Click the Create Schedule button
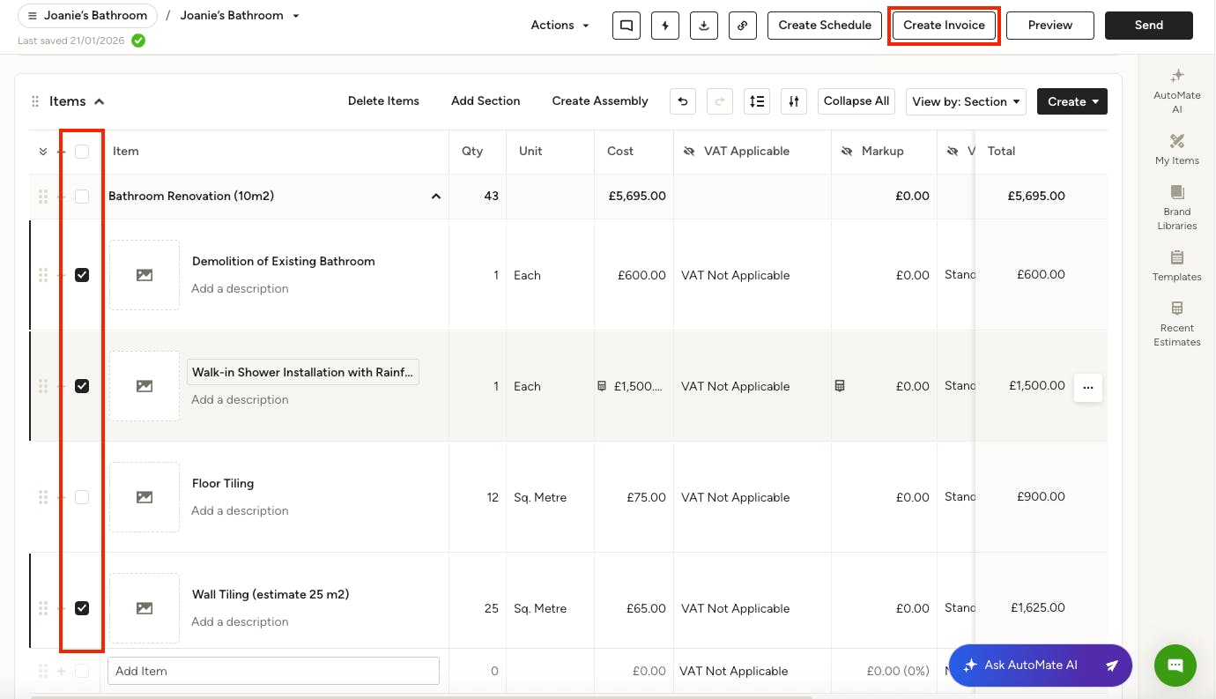This screenshot has height=699, width=1216. 825,26
